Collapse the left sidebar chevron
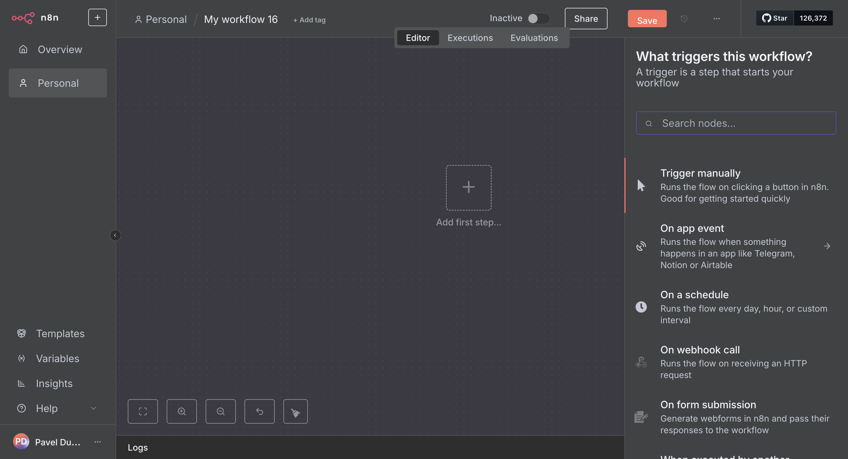Image resolution: width=848 pixels, height=459 pixels. coord(115,235)
